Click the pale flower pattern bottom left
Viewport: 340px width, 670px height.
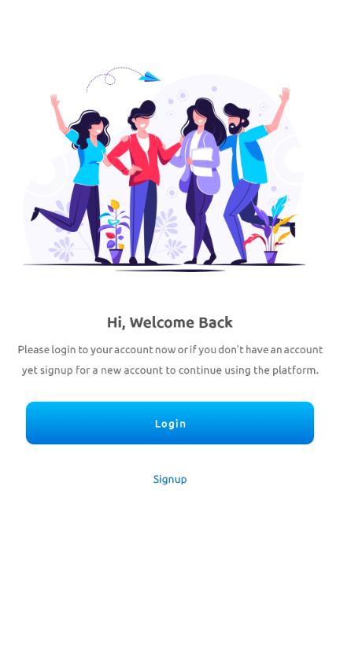pyautogui.click(x=62, y=249)
